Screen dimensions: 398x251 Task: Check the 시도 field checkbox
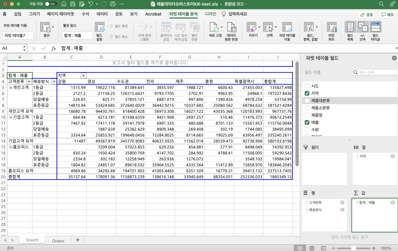click(x=307, y=86)
